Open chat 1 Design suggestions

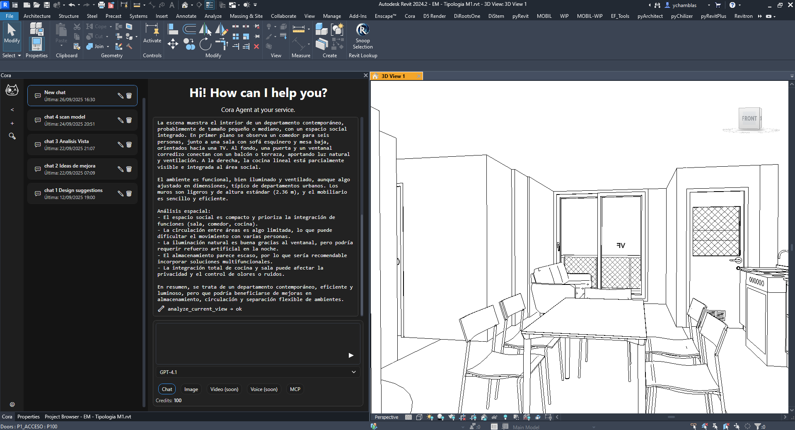(x=74, y=193)
